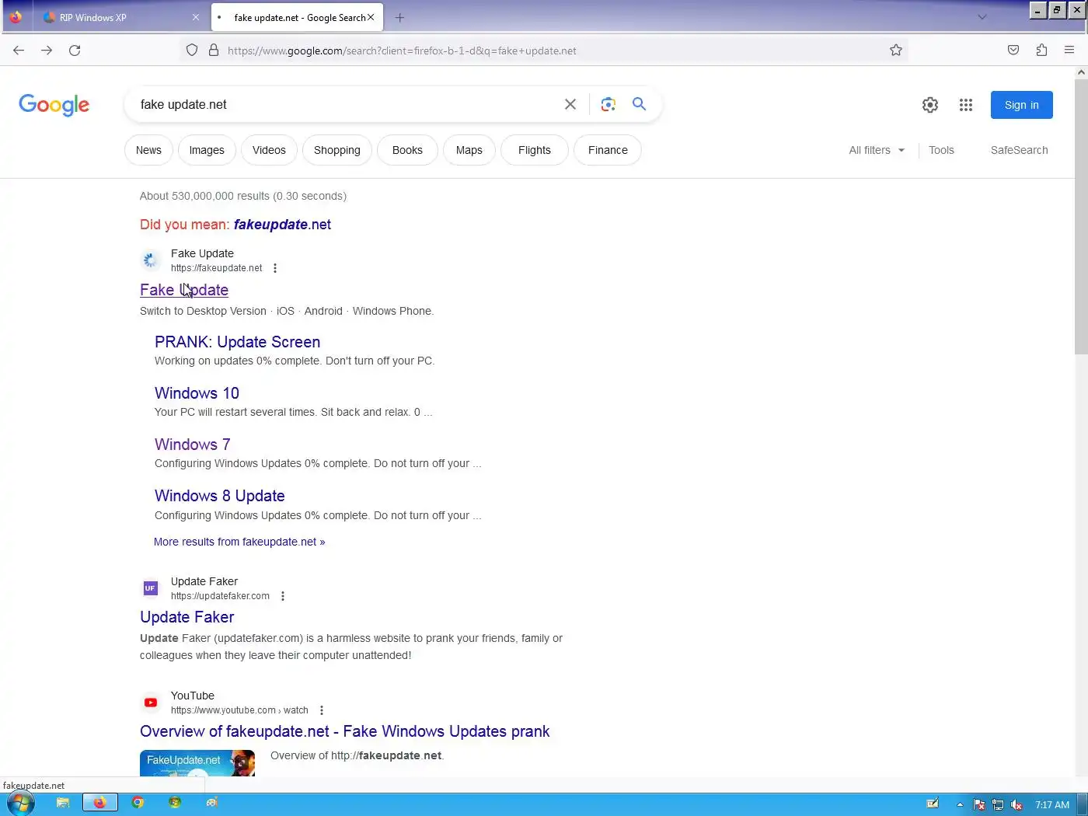Filter results by Flights
This screenshot has height=816, width=1088.
coord(535,150)
